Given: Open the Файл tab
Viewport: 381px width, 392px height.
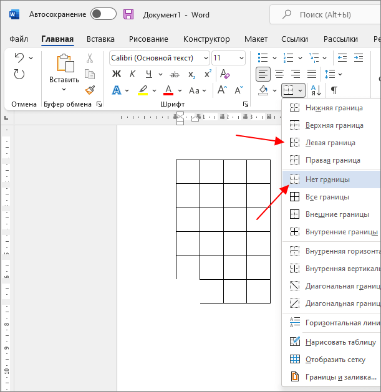Looking at the screenshot, I should tap(19, 39).
